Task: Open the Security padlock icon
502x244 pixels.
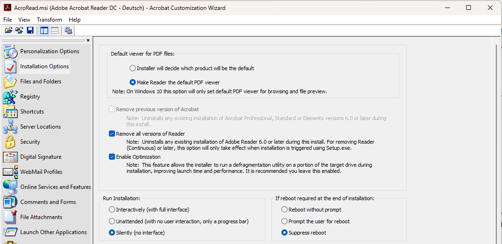Action: tap(10, 142)
